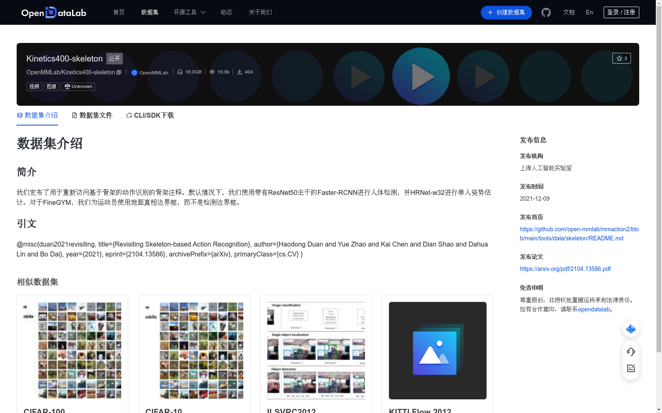The width and height of the screenshot is (662, 413).
Task: Copy the OpenMMLab/Kinetics400-skeleton path
Action: (x=119, y=72)
